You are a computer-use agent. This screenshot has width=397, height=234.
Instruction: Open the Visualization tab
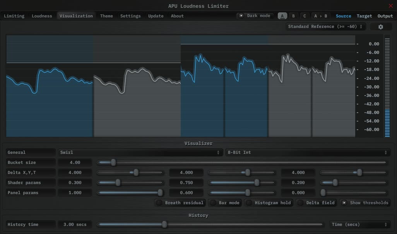[76, 16]
